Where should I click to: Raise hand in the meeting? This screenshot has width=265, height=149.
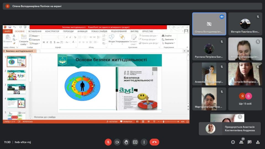point(126,142)
